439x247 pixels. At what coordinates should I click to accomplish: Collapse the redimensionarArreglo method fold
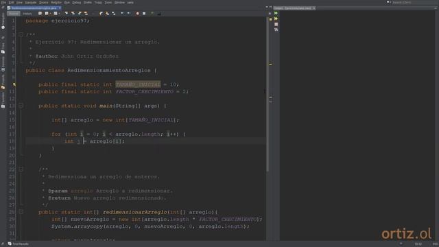coord(21,212)
